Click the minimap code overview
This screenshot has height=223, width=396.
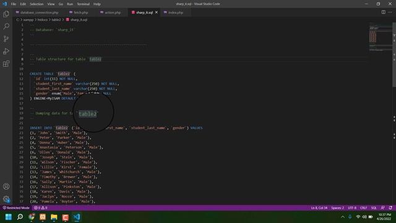click(380, 37)
